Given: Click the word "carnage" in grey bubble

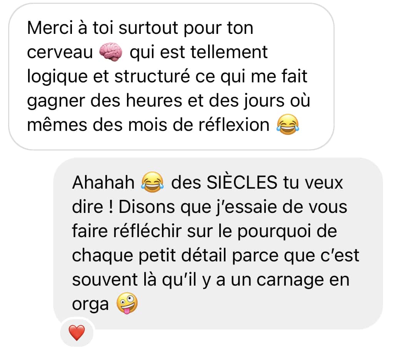Looking at the screenshot, I should [x=290, y=281].
